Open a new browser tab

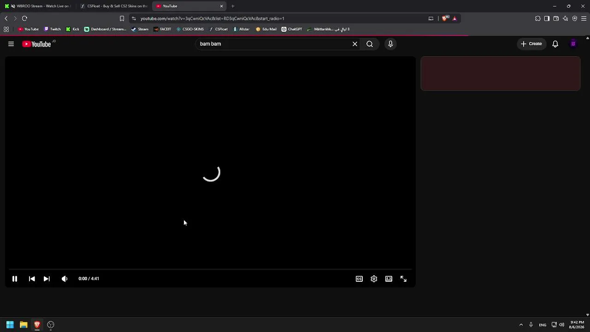(x=233, y=6)
